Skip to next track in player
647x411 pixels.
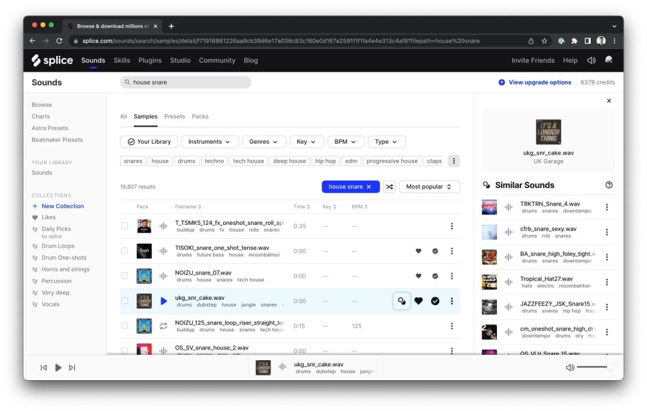click(x=72, y=367)
